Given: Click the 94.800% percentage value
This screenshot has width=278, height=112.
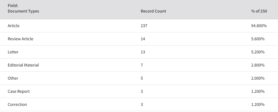Looking at the screenshot, I should click(259, 26).
